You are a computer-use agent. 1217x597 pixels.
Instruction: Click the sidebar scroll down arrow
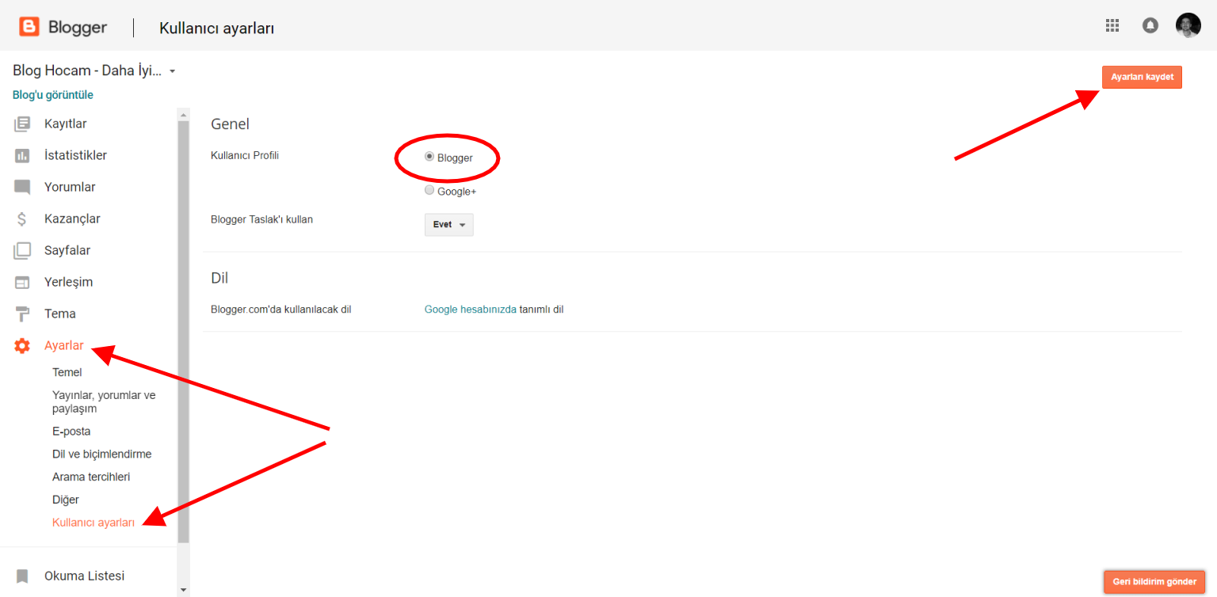tap(184, 590)
